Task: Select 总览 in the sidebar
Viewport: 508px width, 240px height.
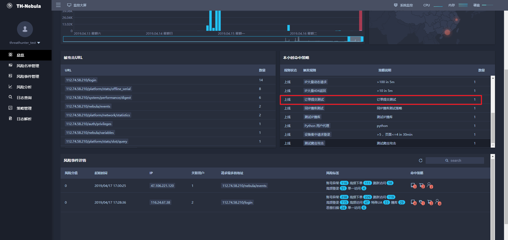Action: 26,55
